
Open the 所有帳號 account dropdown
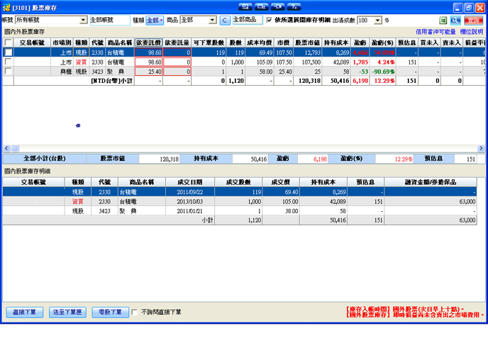click(x=84, y=21)
